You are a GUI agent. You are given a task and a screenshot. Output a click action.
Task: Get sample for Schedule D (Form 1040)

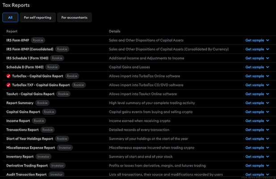coord(255,67)
